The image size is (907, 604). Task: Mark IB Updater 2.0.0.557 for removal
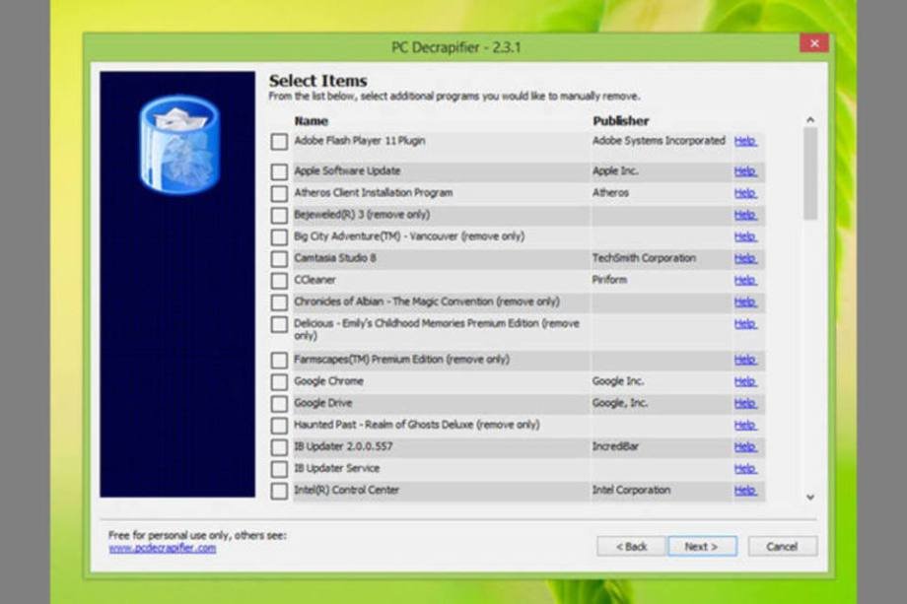pos(279,447)
